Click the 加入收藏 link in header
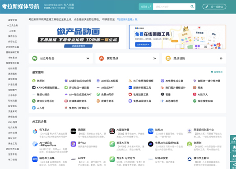The height and width of the screenshot is (169, 236). [69, 5]
